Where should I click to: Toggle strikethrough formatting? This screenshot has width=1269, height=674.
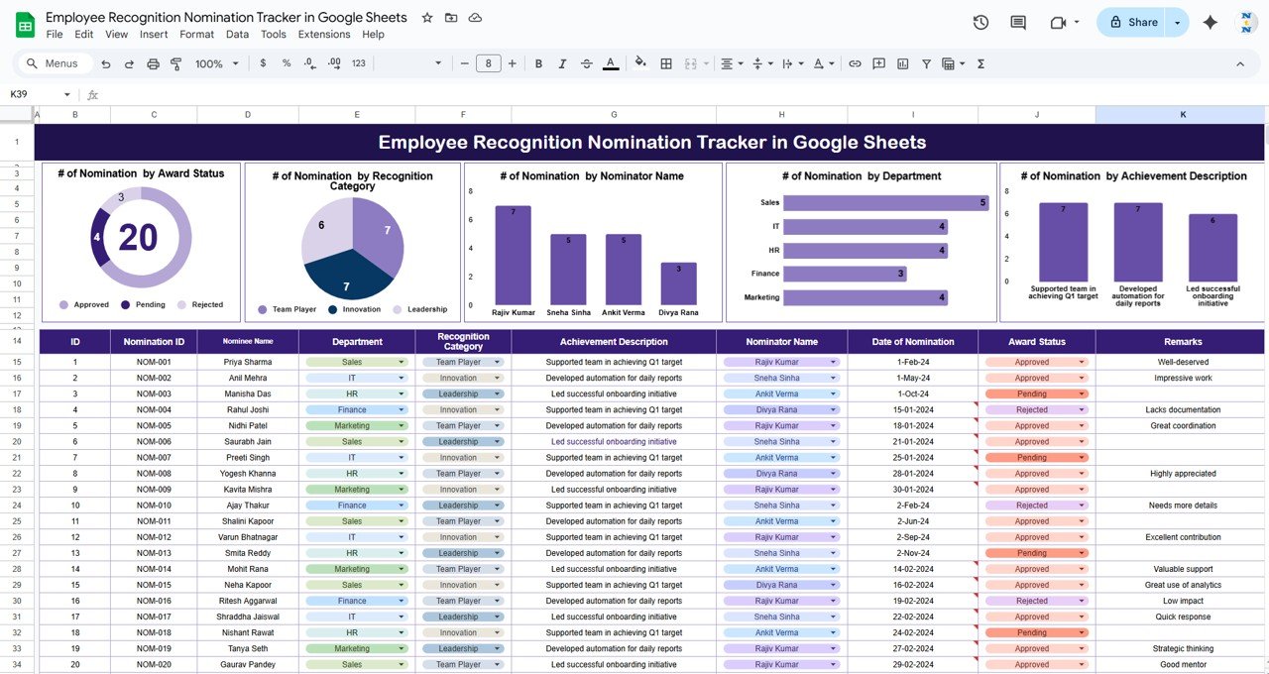point(586,63)
